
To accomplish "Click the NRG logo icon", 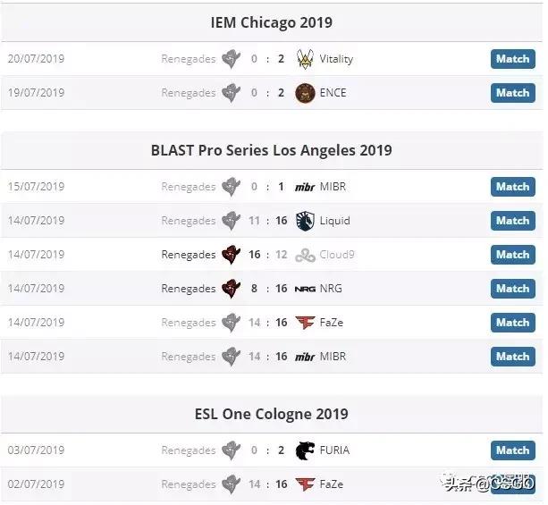I will pos(305,289).
